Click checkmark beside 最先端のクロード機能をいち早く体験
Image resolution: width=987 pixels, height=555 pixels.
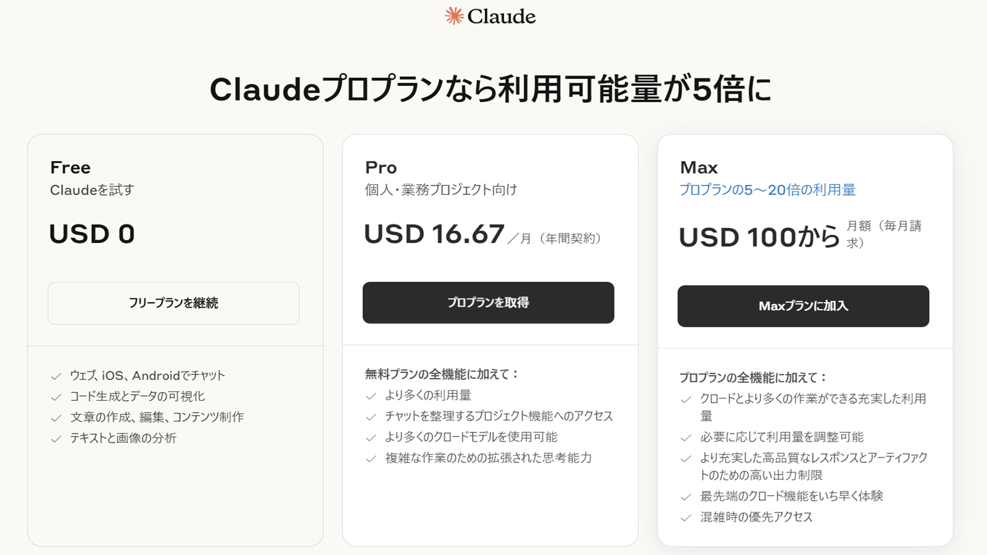[x=685, y=497]
